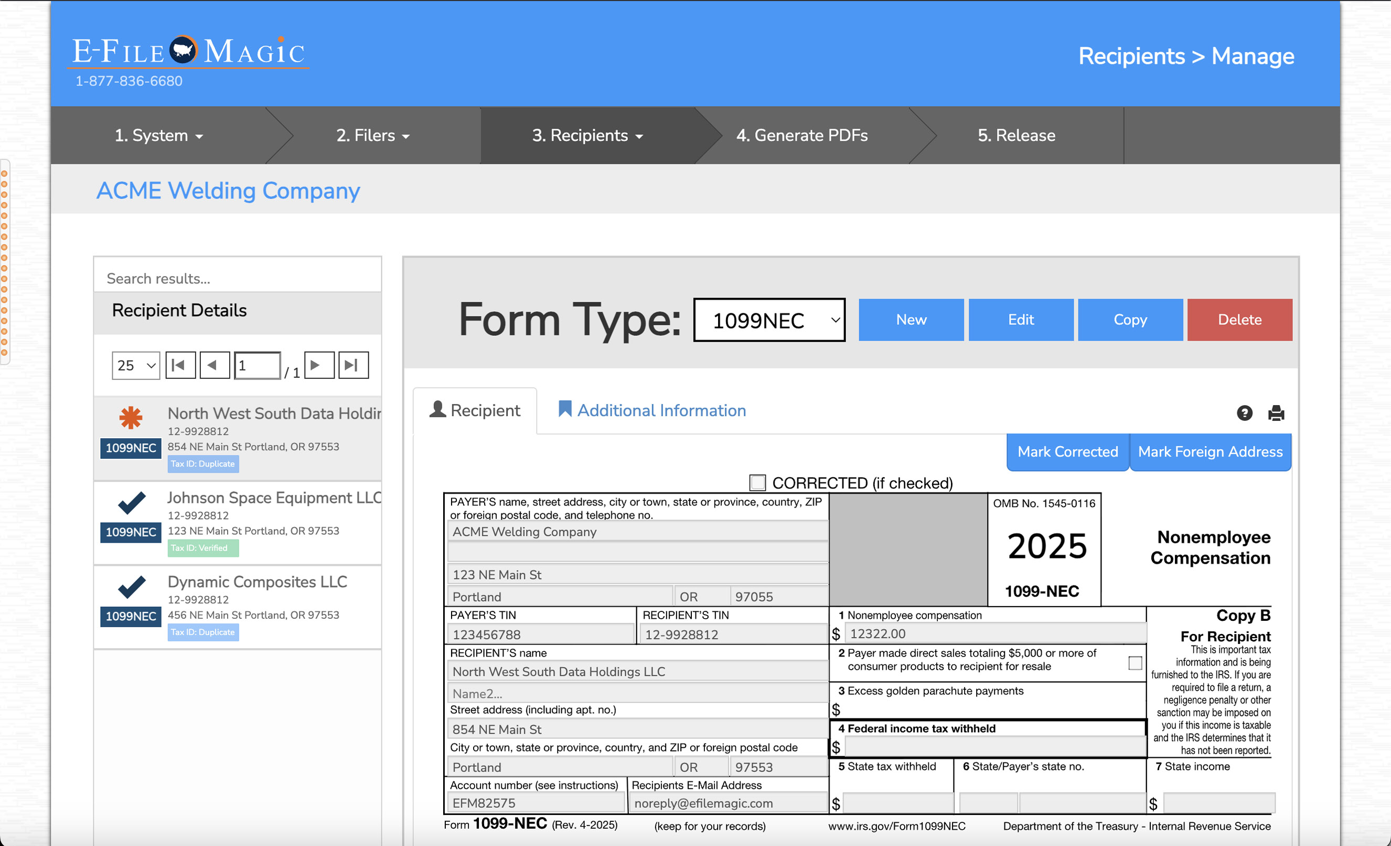Go to previous page arrow
Screen dimensions: 1391x846
(214, 365)
